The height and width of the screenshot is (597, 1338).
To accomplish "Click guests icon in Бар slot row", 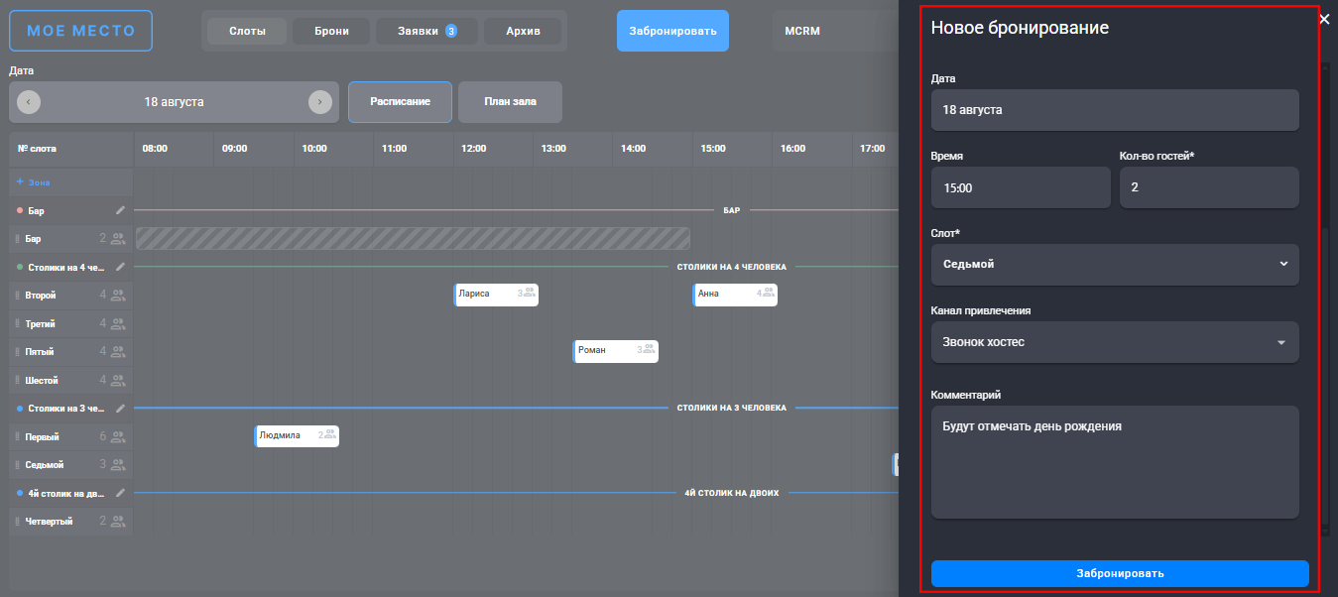I will 118,238.
